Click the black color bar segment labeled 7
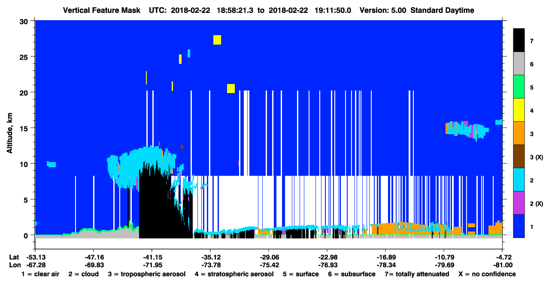558x286 pixels. point(519,40)
